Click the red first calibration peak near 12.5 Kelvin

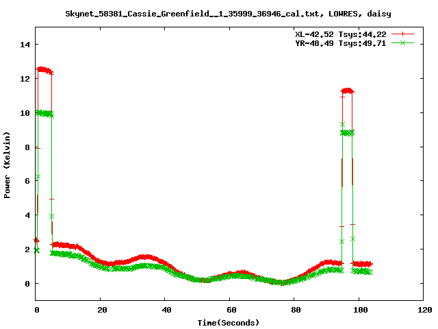click(x=44, y=70)
